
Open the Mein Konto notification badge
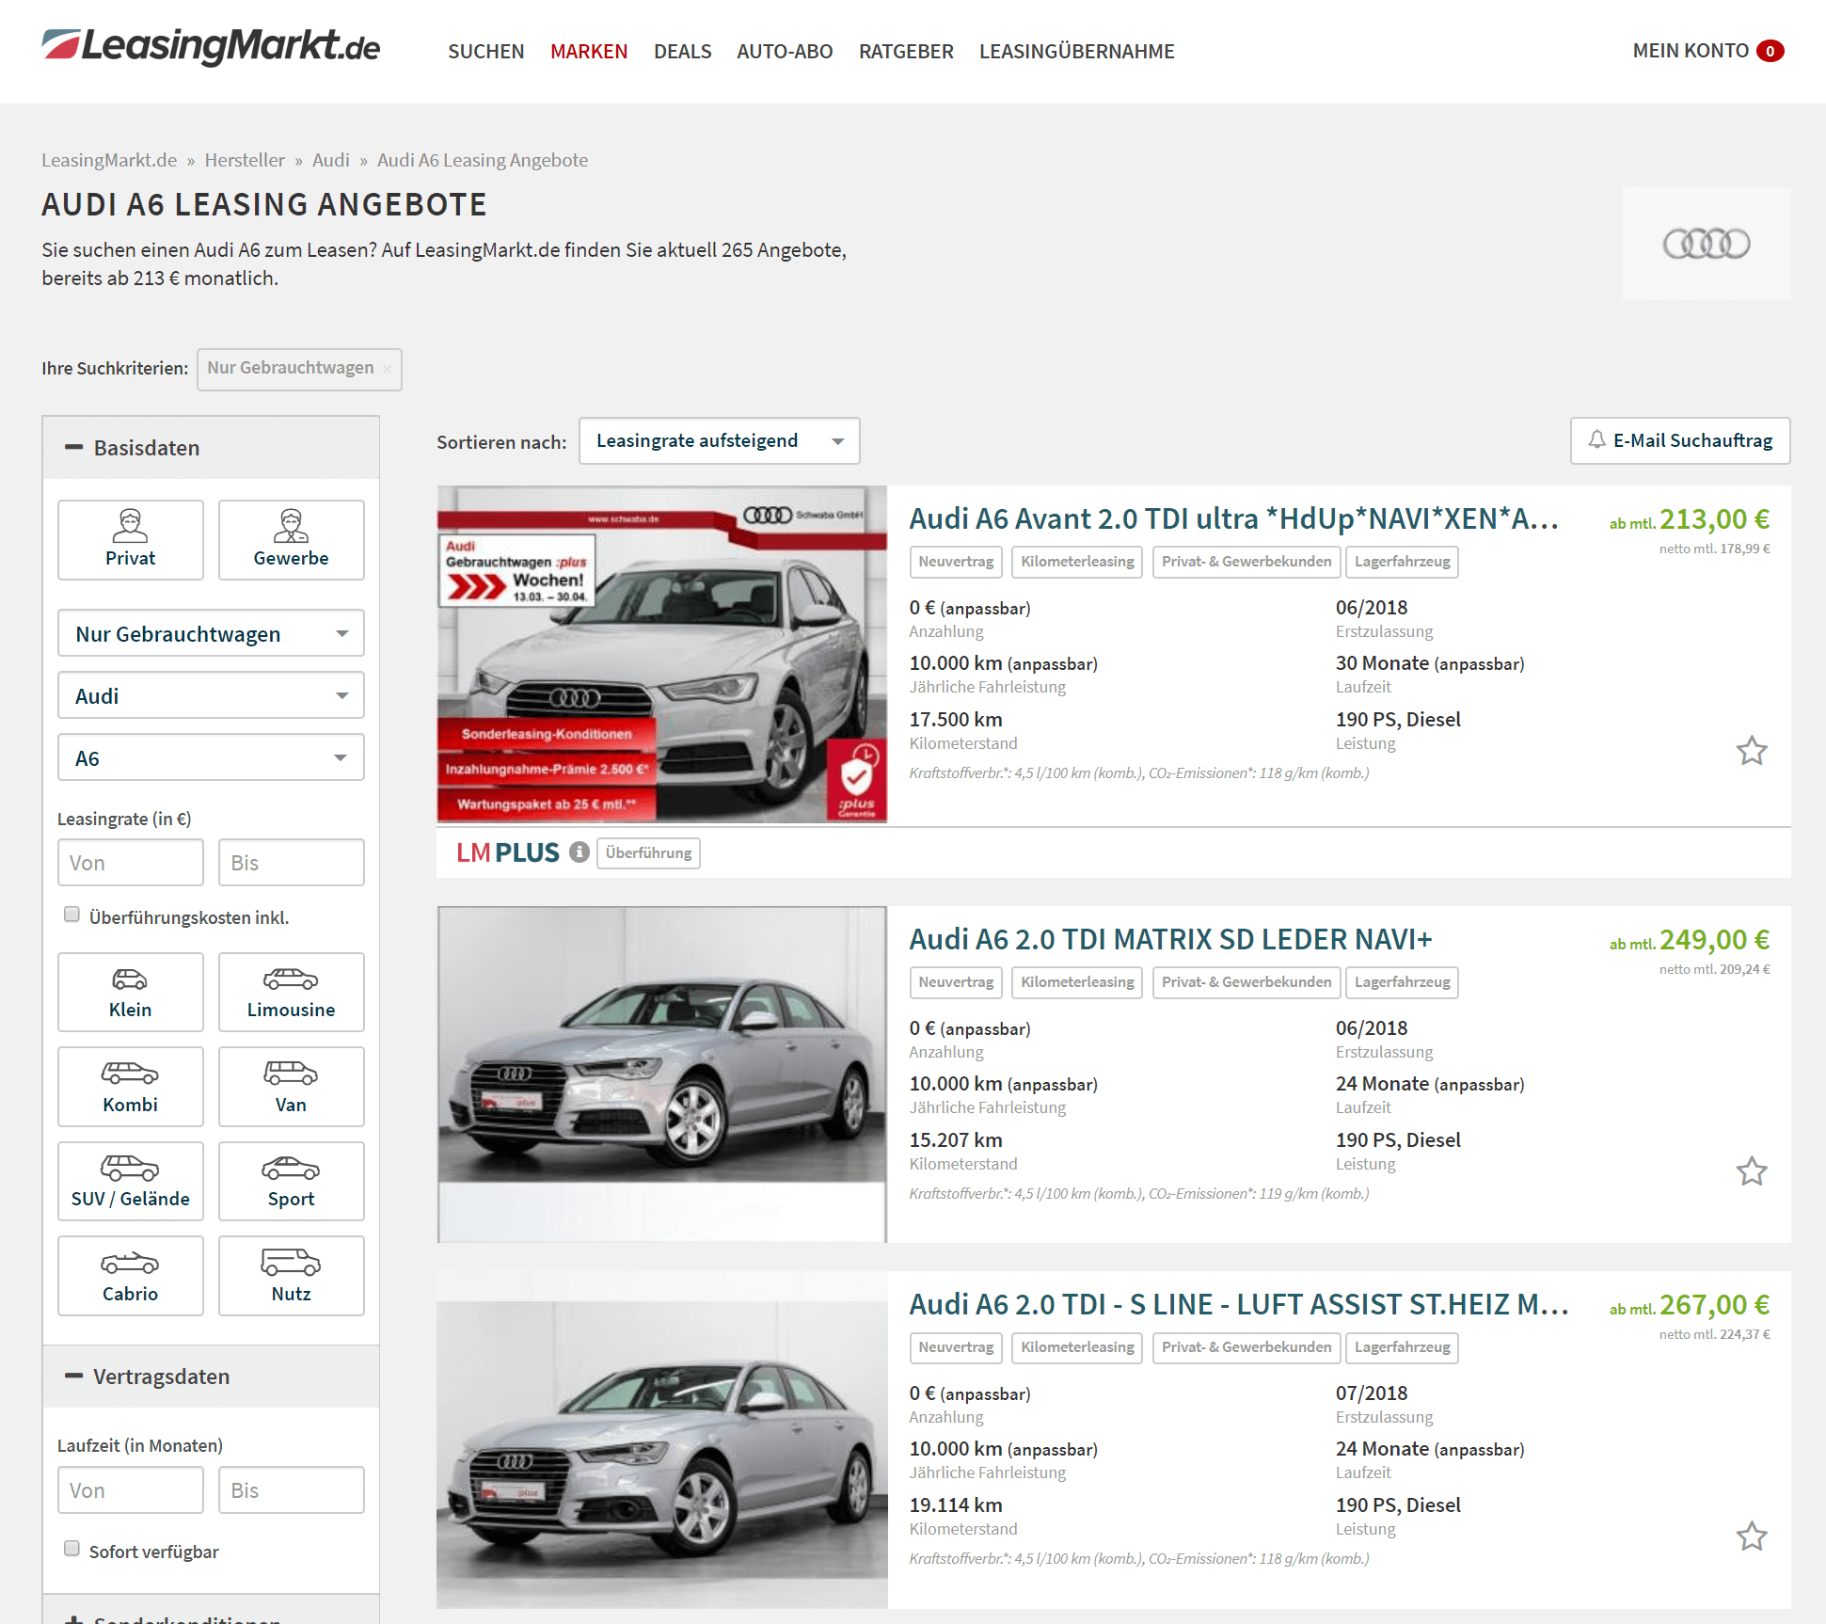pos(1770,51)
